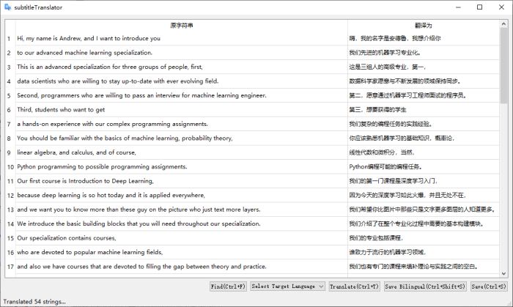Maximize the subtitleTranslator window
The height and width of the screenshot is (307, 513).
(479, 7)
